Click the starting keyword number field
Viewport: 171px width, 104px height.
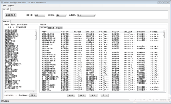13,27
